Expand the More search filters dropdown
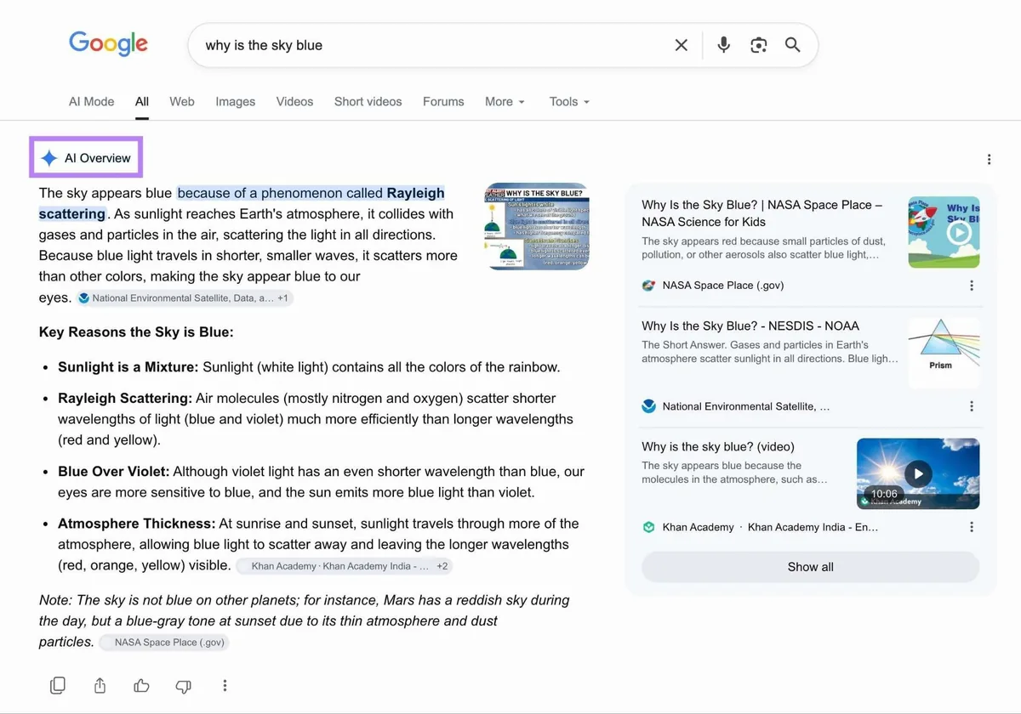Viewport: 1021px width, 714px height. tap(505, 101)
